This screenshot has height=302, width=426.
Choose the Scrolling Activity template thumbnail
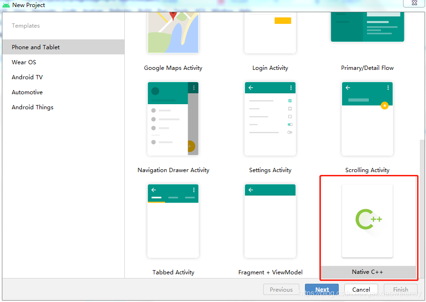[x=367, y=119]
